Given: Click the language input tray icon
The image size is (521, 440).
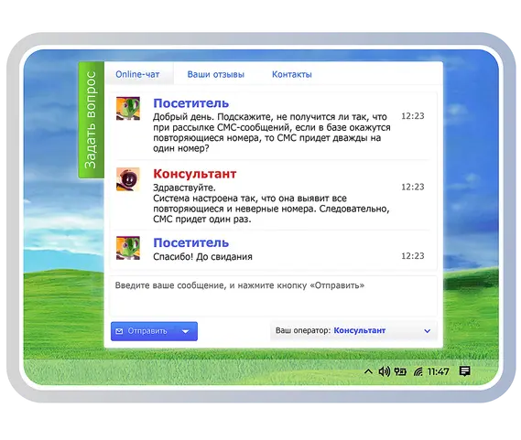Looking at the screenshot, I should [400, 371].
